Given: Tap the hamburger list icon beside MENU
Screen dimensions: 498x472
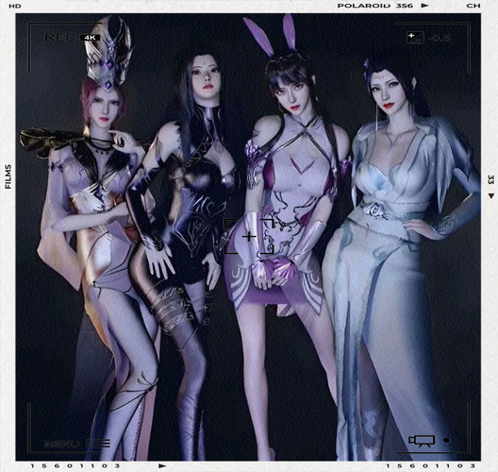Looking at the screenshot, I should pos(98,444).
